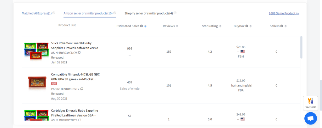Click help icon next to Matched AliExpress
The image size is (322, 128).
coord(54,13)
